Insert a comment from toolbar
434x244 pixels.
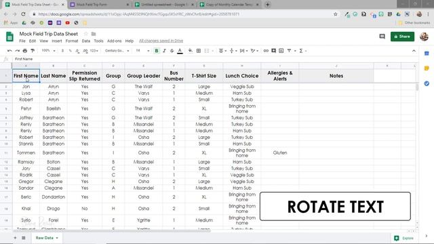click(x=274, y=51)
